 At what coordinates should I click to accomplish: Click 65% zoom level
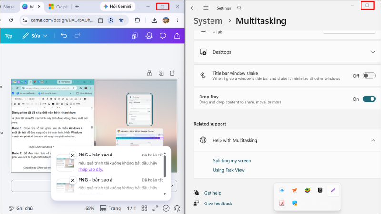tap(90, 208)
